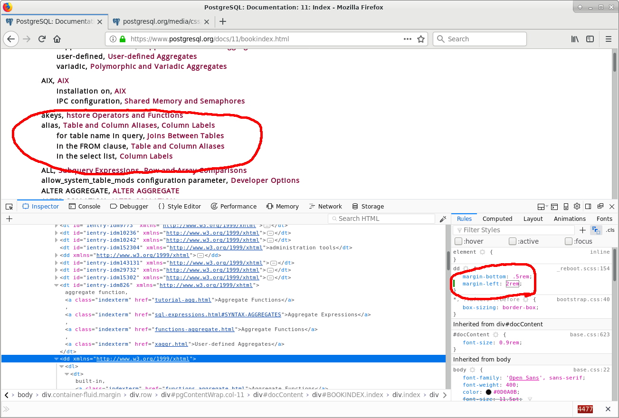Enable the :active pseudo-class checkbox
Image resolution: width=619 pixels, height=418 pixels.
click(x=513, y=241)
